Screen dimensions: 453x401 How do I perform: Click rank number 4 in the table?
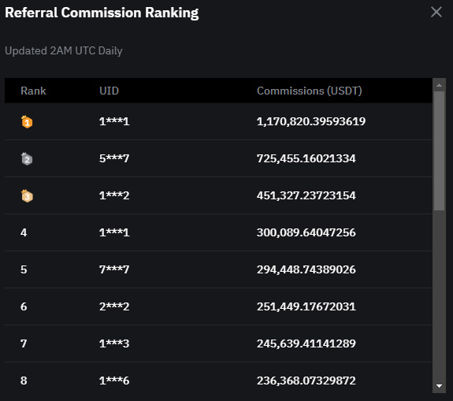(x=24, y=232)
